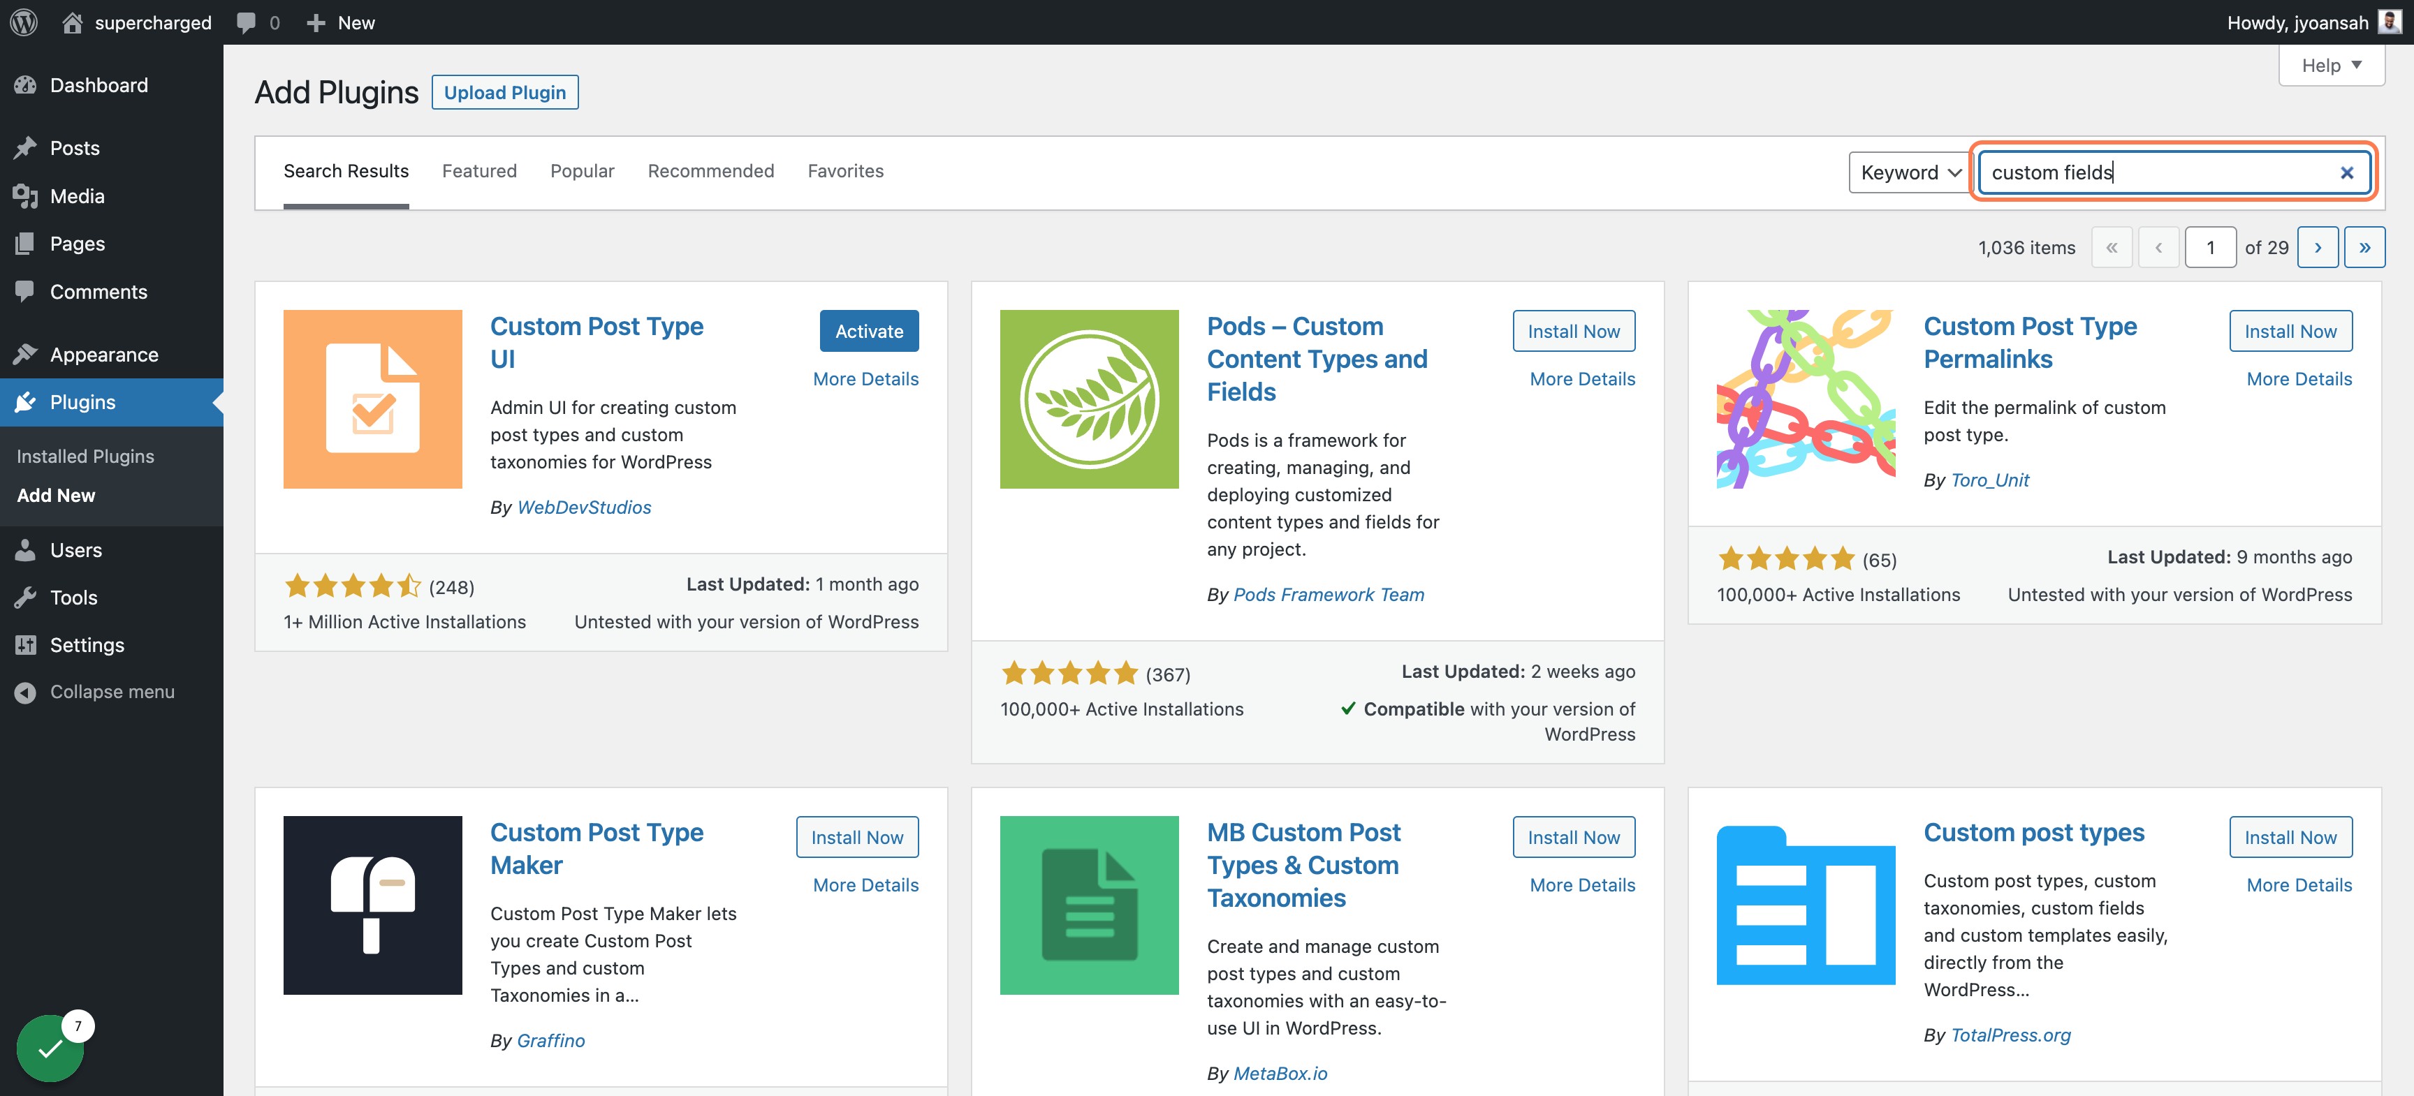Open the comments bubble in admin bar
This screenshot has width=2414, height=1096.
coord(246,22)
